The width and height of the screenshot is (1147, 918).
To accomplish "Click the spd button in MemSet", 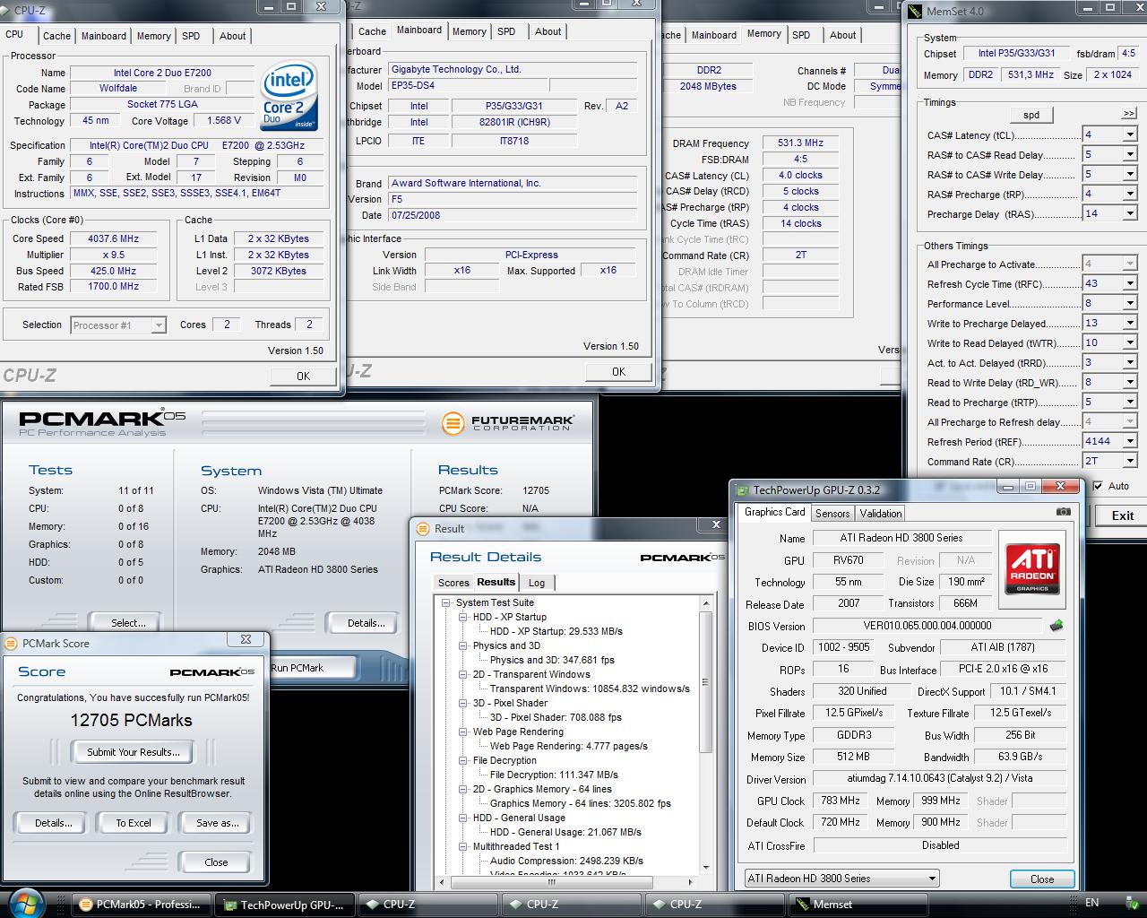I will click(1031, 116).
